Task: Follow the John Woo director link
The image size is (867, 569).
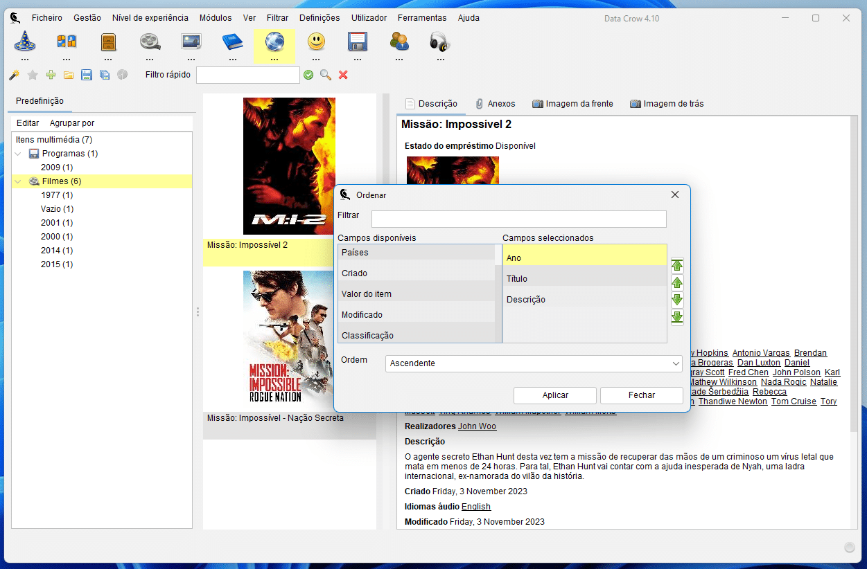Action: tap(477, 426)
